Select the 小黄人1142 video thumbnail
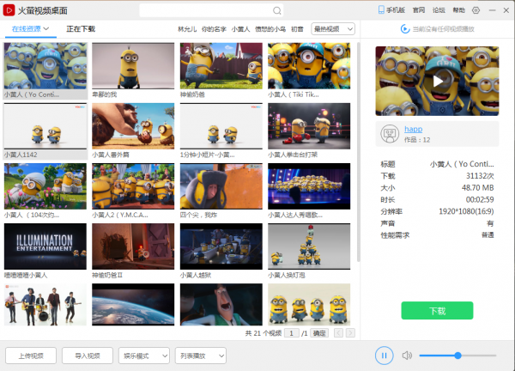 (45, 126)
